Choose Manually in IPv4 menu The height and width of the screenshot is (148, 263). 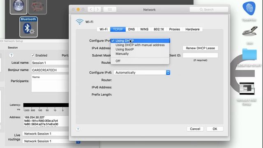click(140, 54)
